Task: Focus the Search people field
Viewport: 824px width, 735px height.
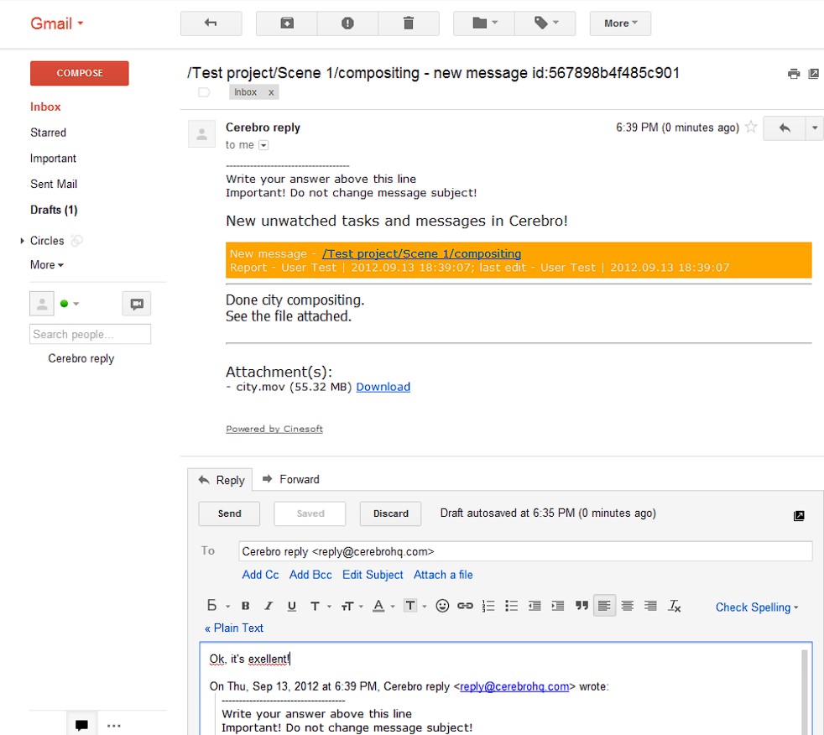Action: [90, 334]
